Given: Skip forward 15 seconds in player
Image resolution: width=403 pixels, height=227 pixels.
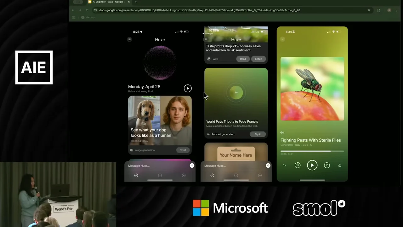Looking at the screenshot, I should [x=327, y=165].
